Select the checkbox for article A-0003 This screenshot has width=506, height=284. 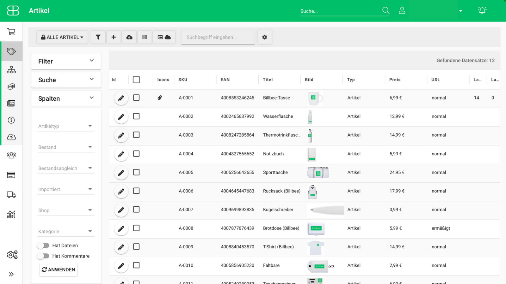[136, 135]
